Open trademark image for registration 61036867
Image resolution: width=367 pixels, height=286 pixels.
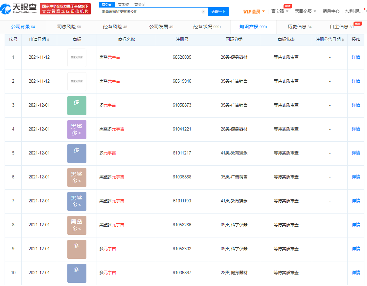point(77,273)
